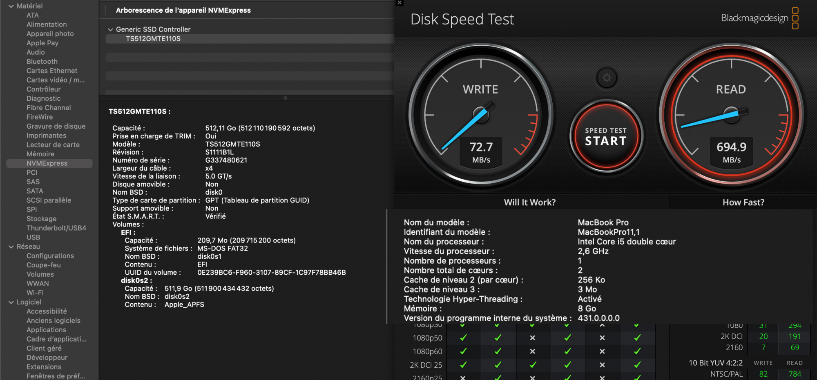Image resolution: width=817 pixels, height=380 pixels.
Task: Open Appareil photo section
Action: coord(50,34)
